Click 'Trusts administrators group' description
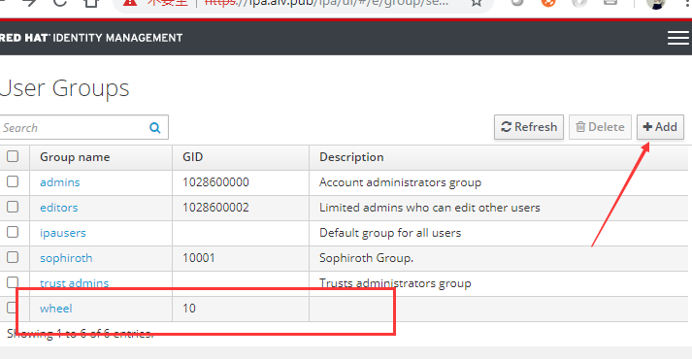The width and height of the screenshot is (692, 359). coord(395,283)
